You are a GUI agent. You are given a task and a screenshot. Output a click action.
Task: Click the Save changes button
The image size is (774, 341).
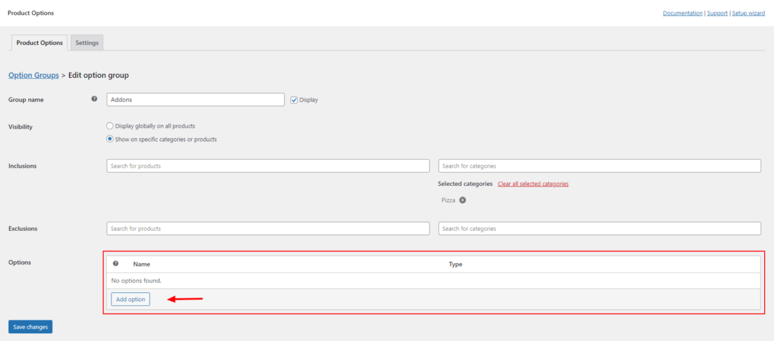[x=30, y=326]
